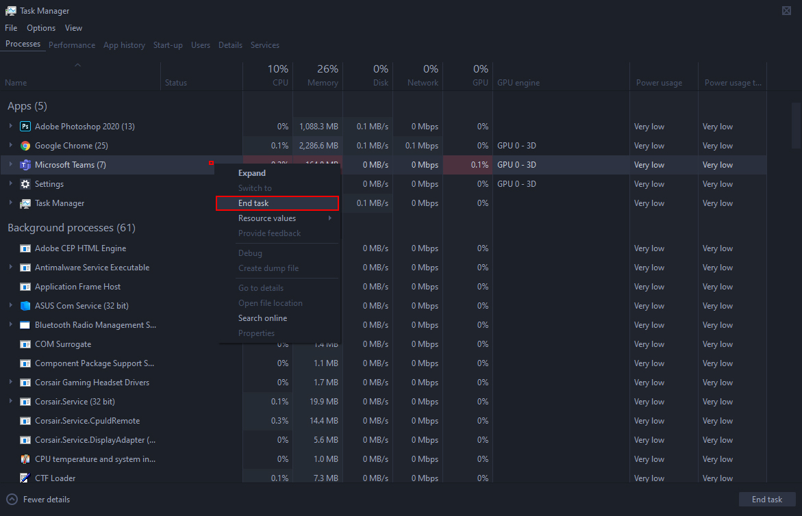This screenshot has width=802, height=516.
Task: Sort by the Status column header
Action: 201,75
